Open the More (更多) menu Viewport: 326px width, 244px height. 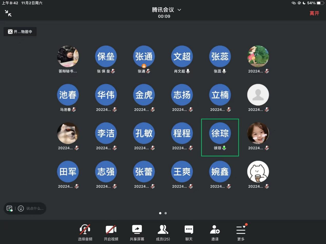(241, 233)
